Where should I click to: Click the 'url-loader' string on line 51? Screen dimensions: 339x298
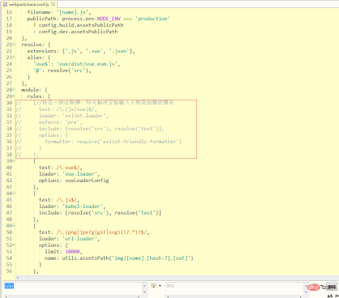[x=79, y=239]
